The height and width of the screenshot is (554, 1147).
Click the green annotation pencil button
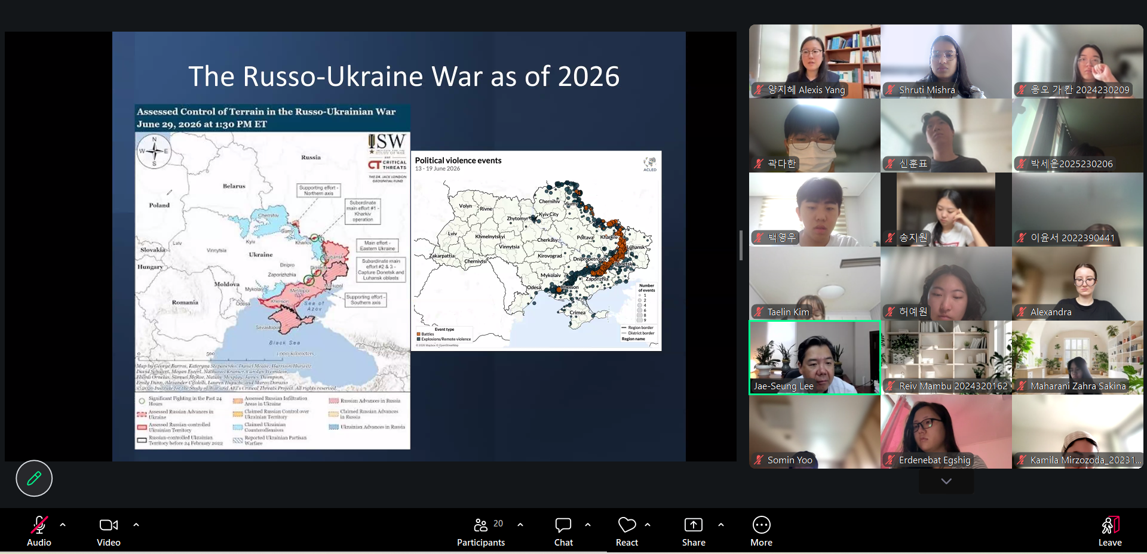click(x=34, y=478)
